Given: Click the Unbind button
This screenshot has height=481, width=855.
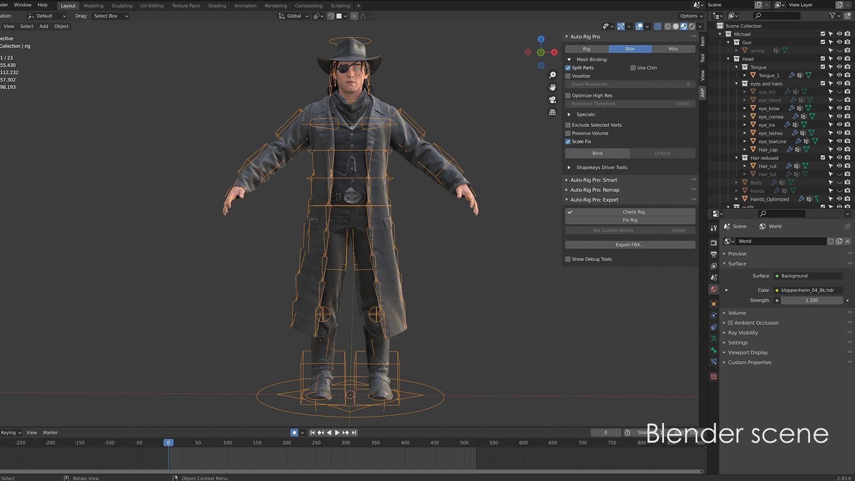Looking at the screenshot, I should point(662,153).
